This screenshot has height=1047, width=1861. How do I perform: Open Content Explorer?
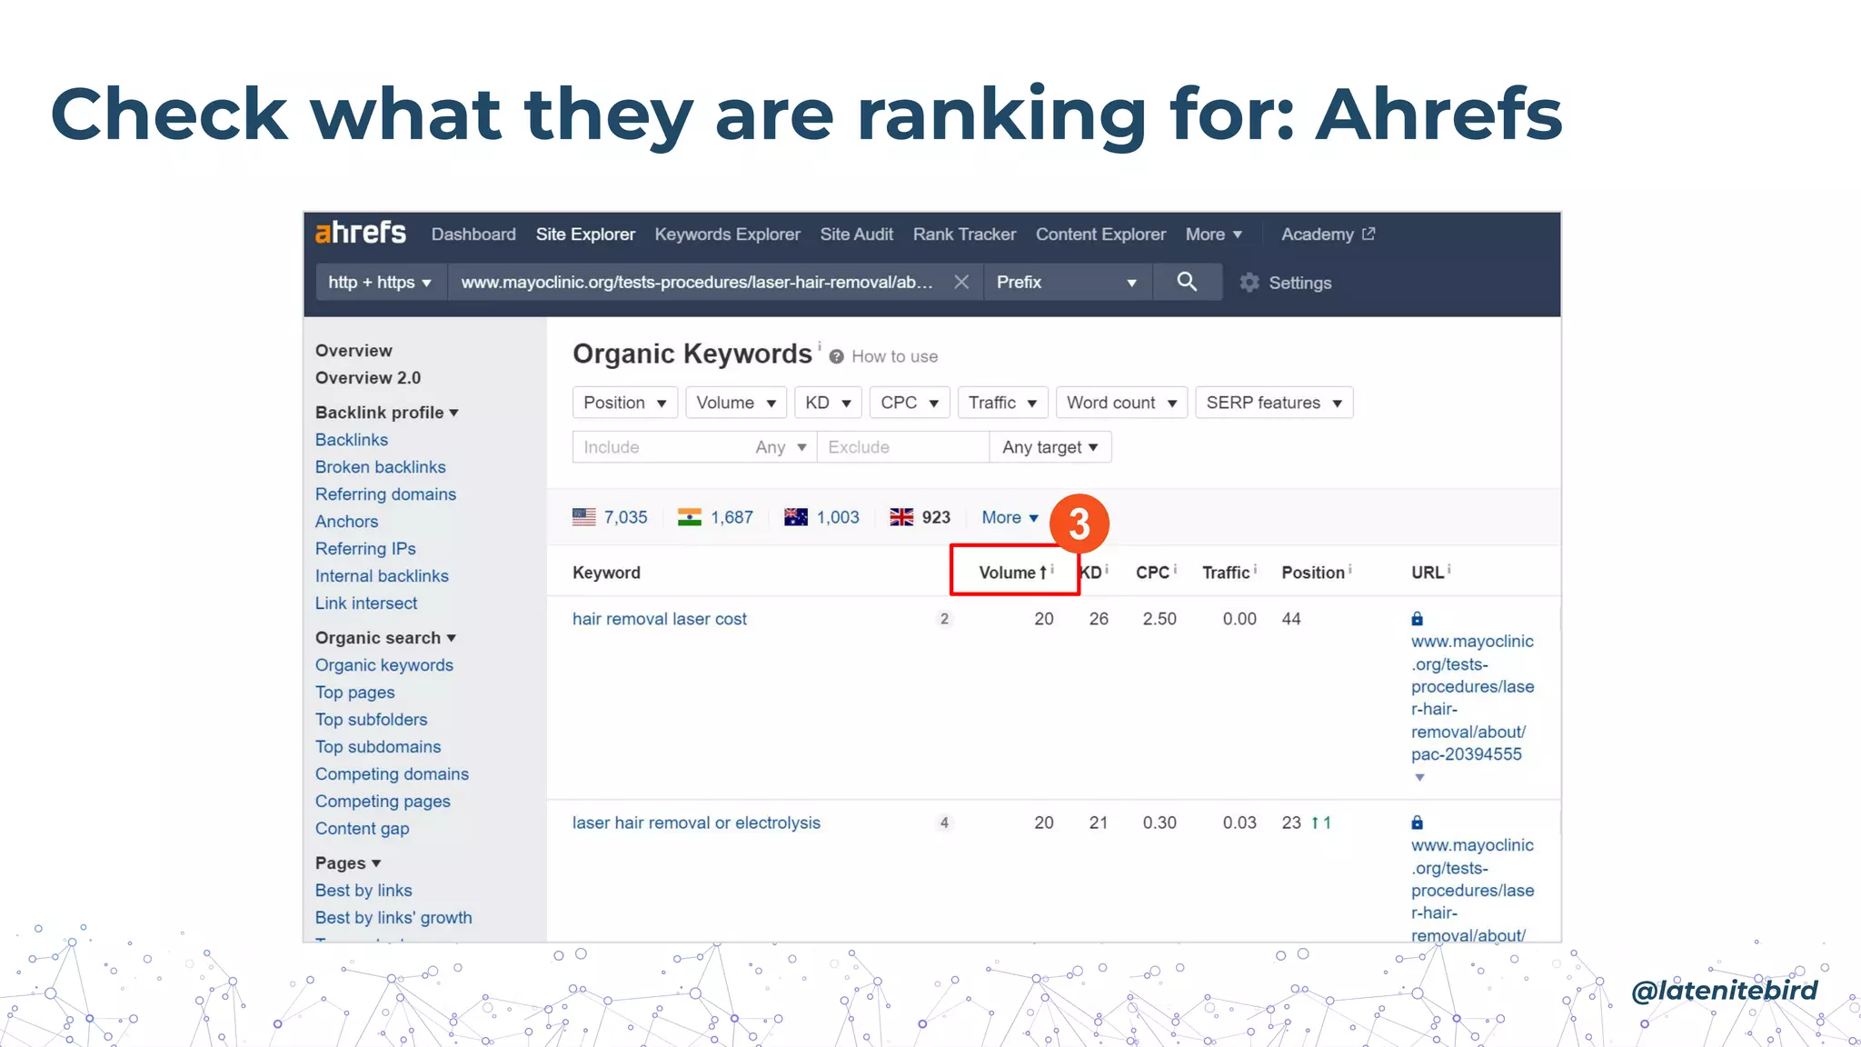1100,234
